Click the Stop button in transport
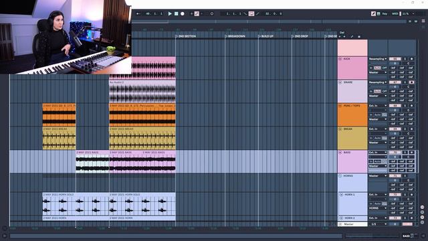428x241 pixels. click(177, 13)
